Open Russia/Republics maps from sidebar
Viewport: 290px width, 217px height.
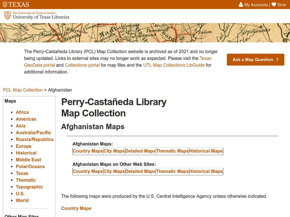tap(34, 139)
